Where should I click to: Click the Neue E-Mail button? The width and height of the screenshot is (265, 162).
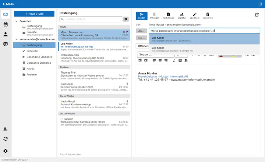pyautogui.click(x=34, y=14)
